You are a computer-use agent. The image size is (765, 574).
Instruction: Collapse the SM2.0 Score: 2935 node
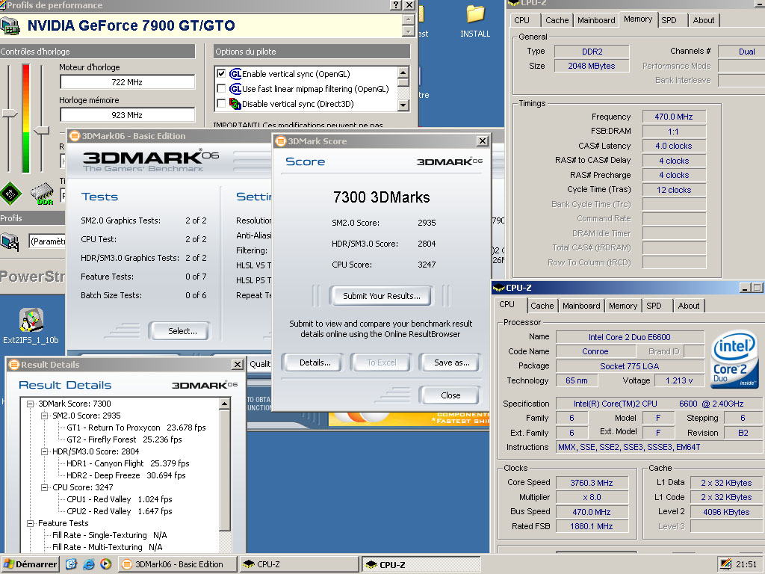tap(44, 416)
